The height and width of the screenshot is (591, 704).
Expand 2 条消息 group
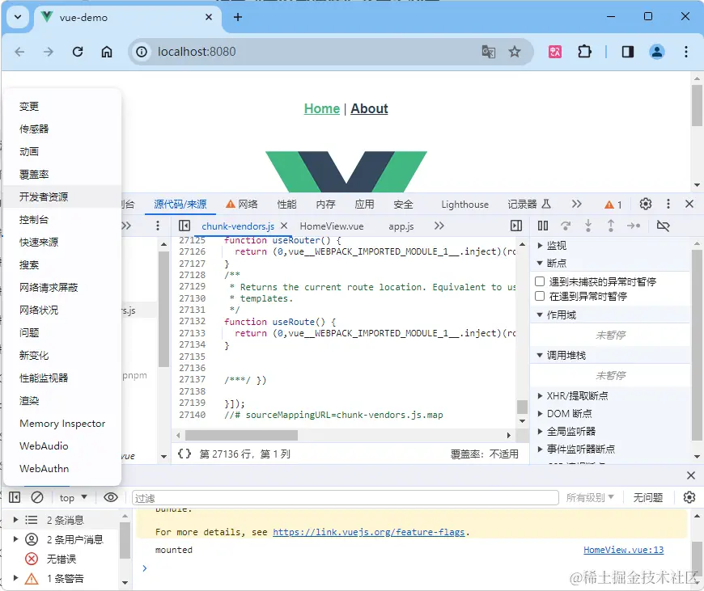(x=15, y=520)
